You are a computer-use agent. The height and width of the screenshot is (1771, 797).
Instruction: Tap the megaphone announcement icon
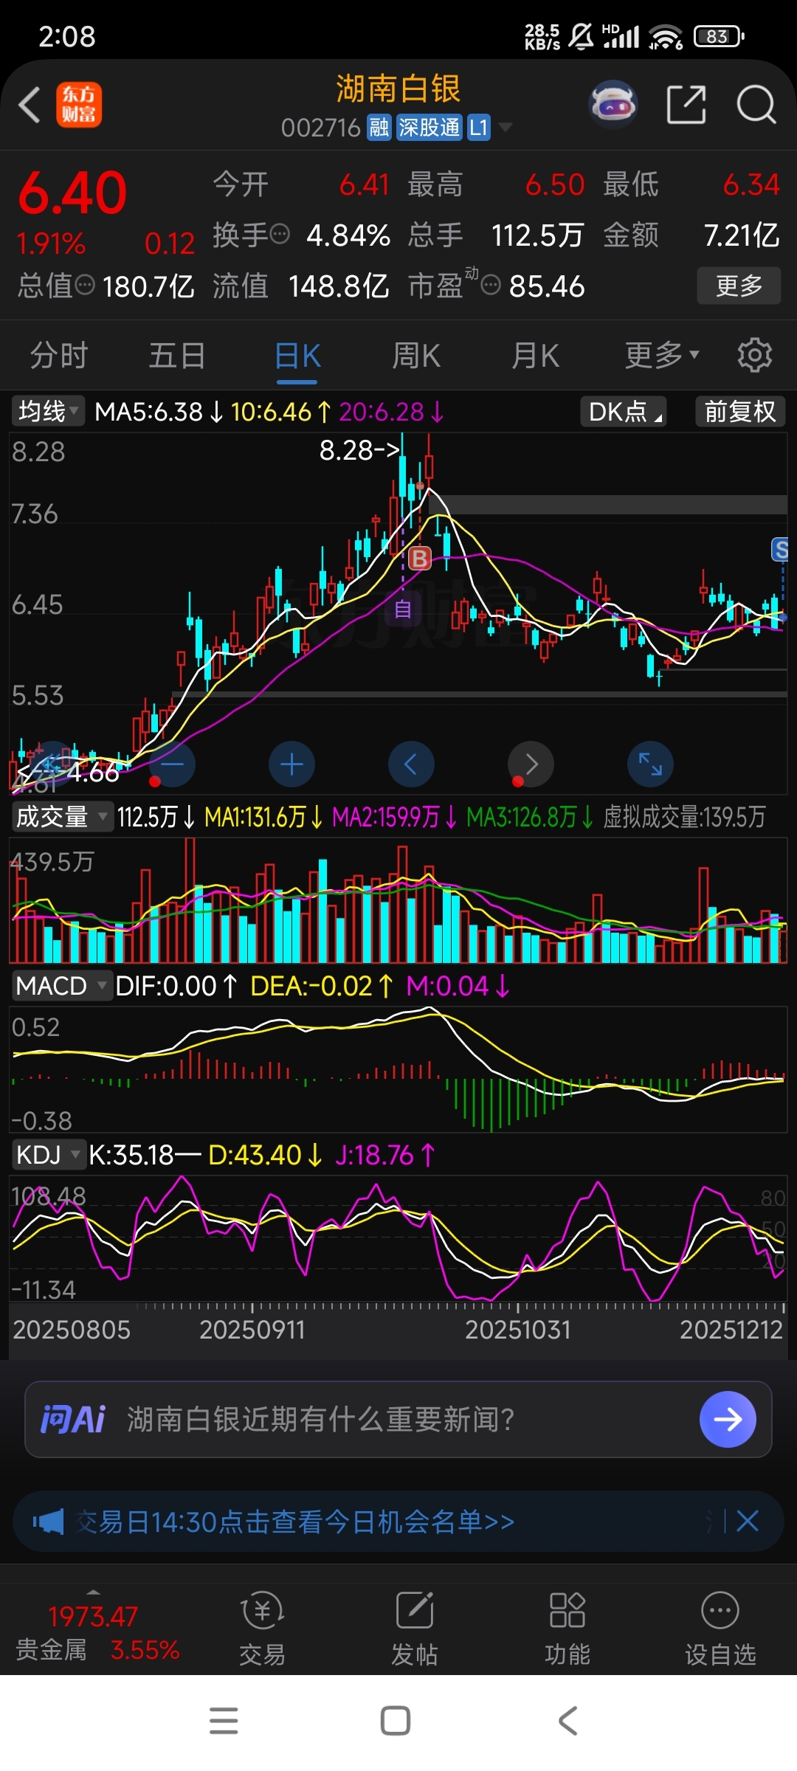[x=48, y=1521]
